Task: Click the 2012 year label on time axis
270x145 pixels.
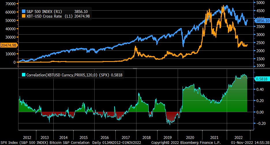Action: pyautogui.click(x=27, y=138)
